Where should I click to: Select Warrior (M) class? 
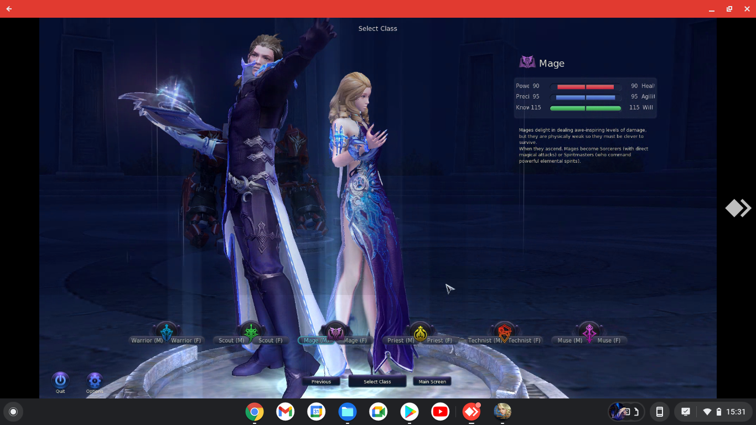pyautogui.click(x=146, y=340)
